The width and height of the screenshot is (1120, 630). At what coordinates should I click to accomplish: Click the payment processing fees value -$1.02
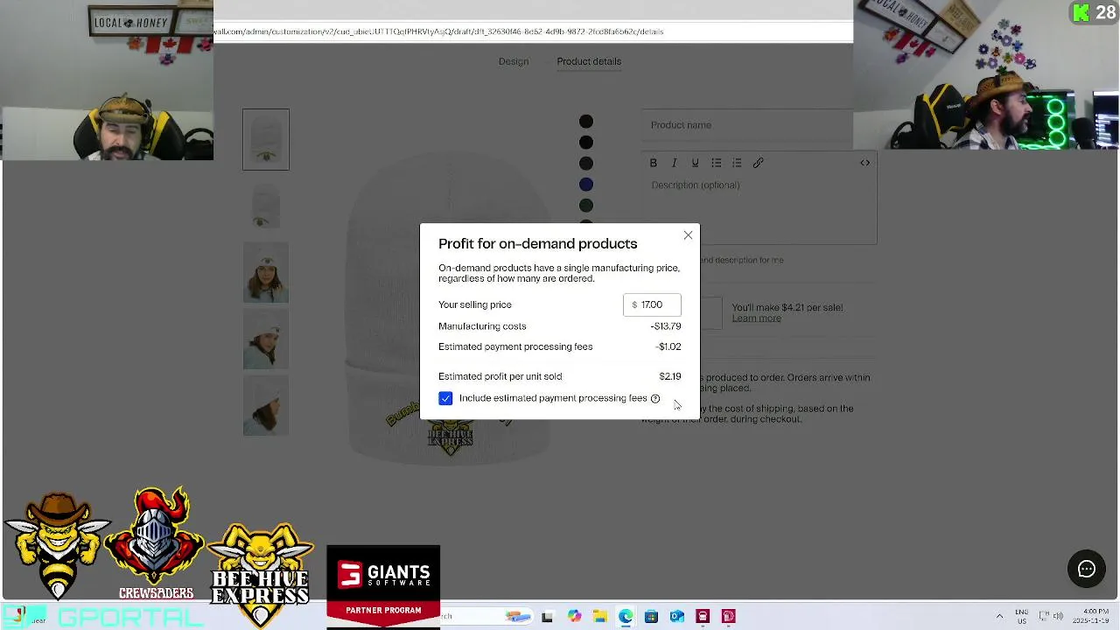coord(668,346)
